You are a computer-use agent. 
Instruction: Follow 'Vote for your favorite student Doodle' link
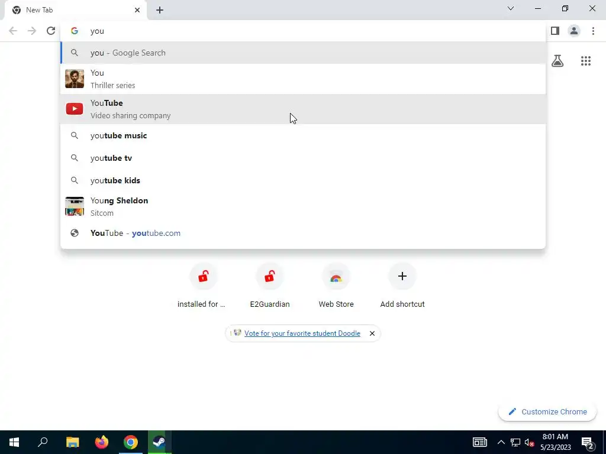pyautogui.click(x=302, y=333)
